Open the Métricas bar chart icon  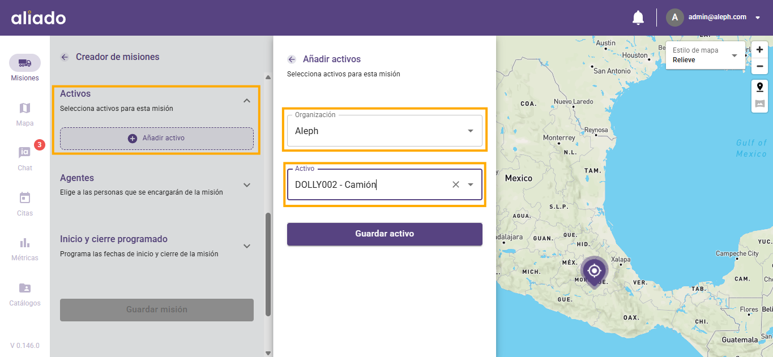tap(25, 243)
